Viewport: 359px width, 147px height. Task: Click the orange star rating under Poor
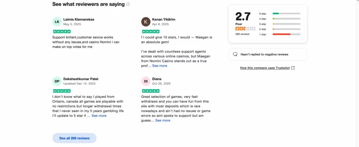pyautogui.click(x=245, y=29)
